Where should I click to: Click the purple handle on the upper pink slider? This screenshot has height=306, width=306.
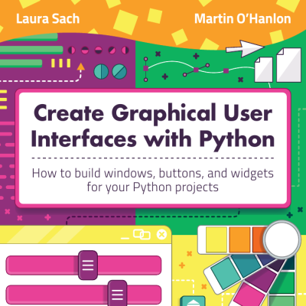click(88, 265)
